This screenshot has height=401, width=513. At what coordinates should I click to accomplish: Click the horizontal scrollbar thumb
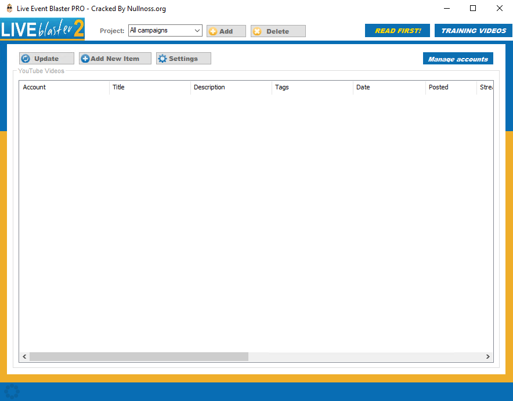pyautogui.click(x=139, y=356)
